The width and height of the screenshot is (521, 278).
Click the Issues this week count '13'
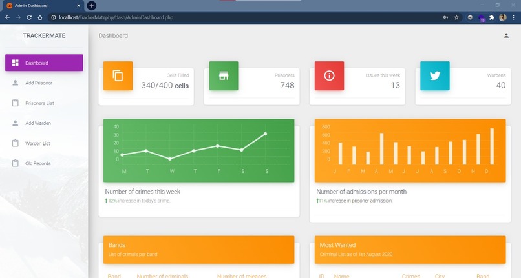click(396, 86)
